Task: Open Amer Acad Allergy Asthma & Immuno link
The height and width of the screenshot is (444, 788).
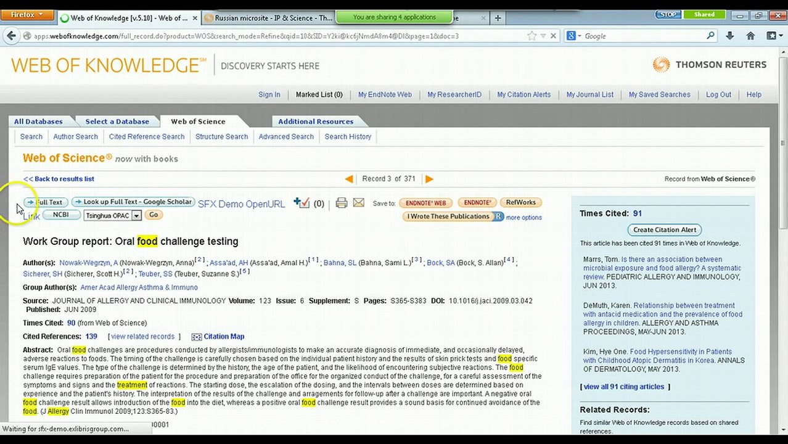Action: (x=139, y=287)
